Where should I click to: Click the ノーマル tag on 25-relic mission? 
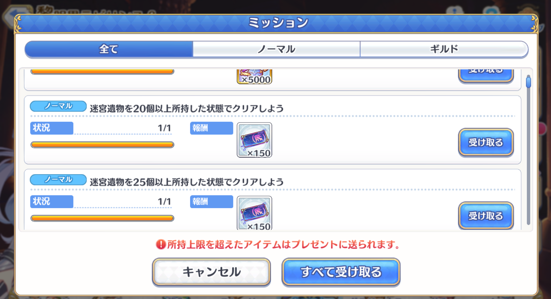pyautogui.click(x=58, y=180)
